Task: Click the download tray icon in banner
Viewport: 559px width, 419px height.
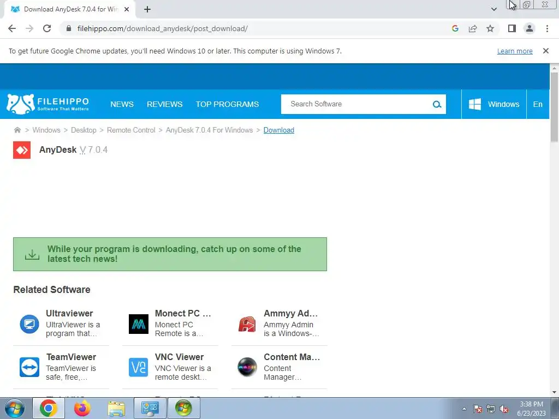Action: (32, 254)
